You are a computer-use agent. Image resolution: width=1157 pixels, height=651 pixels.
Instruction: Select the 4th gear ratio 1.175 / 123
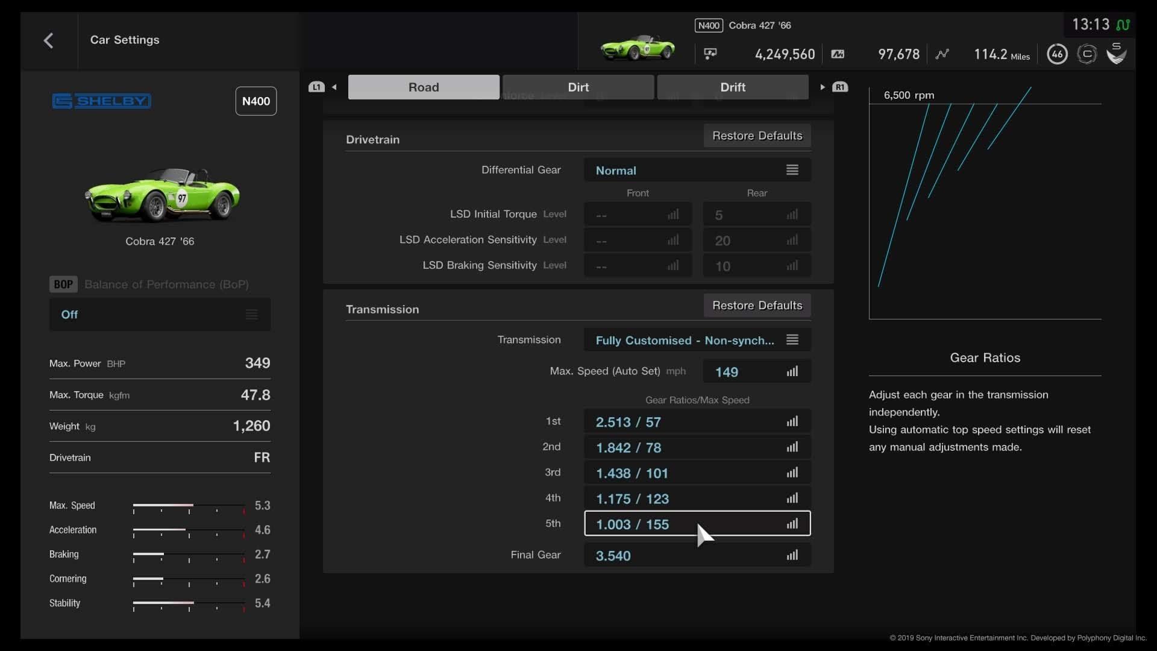pos(697,498)
